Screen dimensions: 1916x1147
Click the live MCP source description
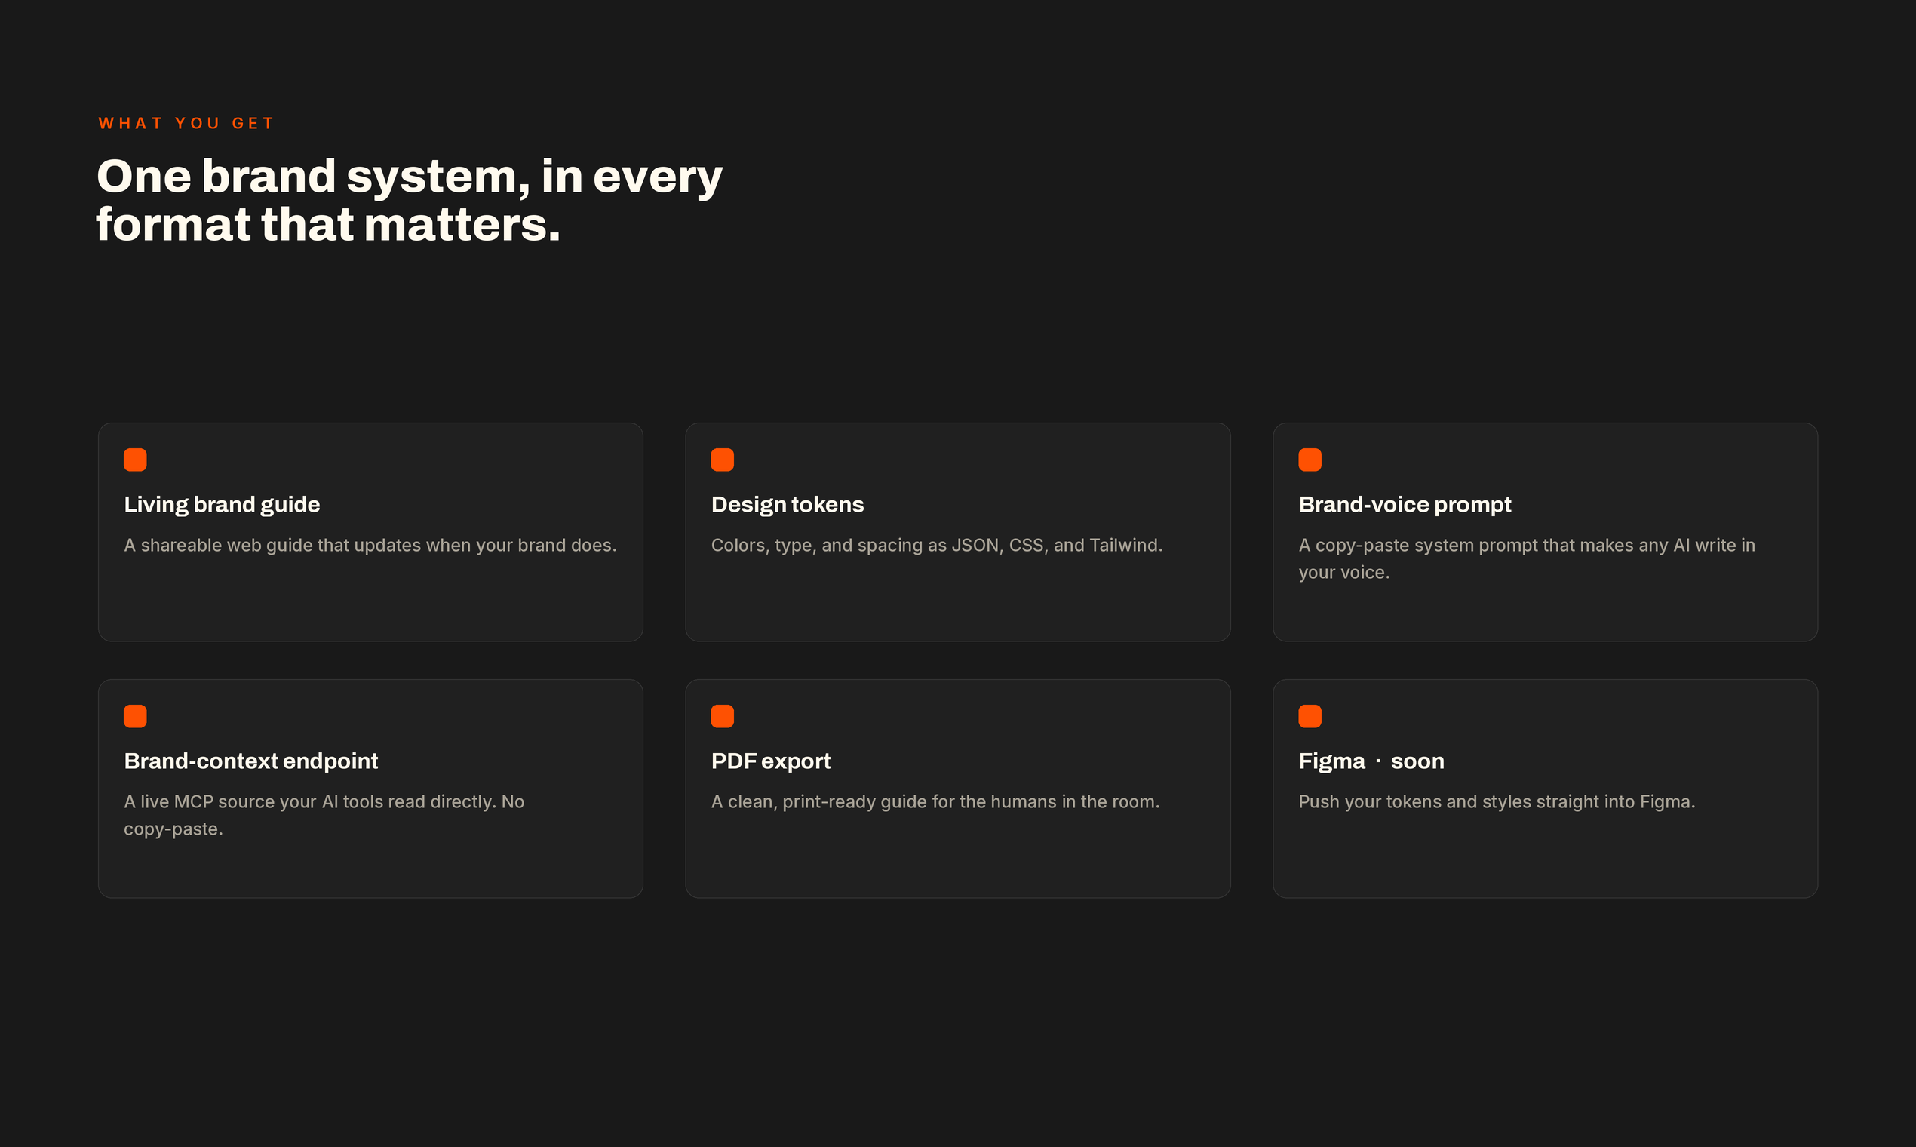(x=324, y=816)
